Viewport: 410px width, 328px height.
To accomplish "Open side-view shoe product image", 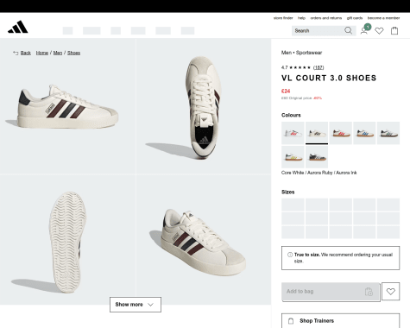I will coord(67,106).
